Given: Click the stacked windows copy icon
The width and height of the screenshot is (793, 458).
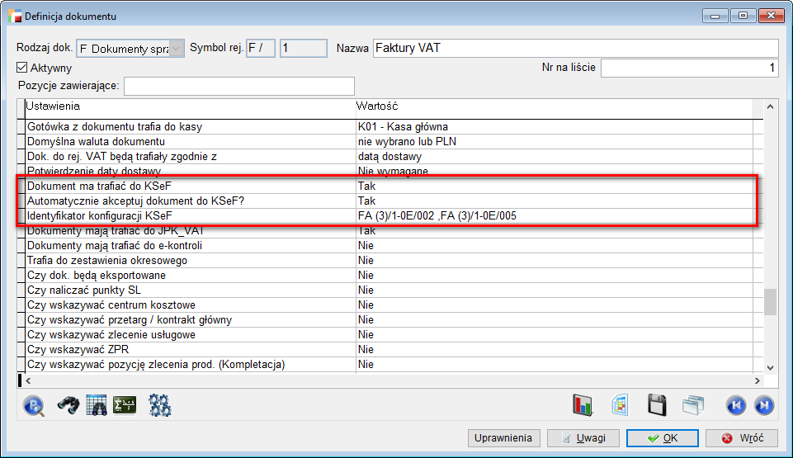Looking at the screenshot, I should pyautogui.click(x=692, y=405).
